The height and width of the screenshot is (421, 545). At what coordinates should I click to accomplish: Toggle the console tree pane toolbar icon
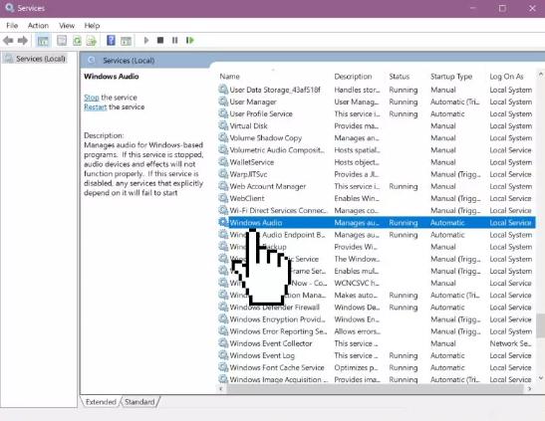(43, 41)
